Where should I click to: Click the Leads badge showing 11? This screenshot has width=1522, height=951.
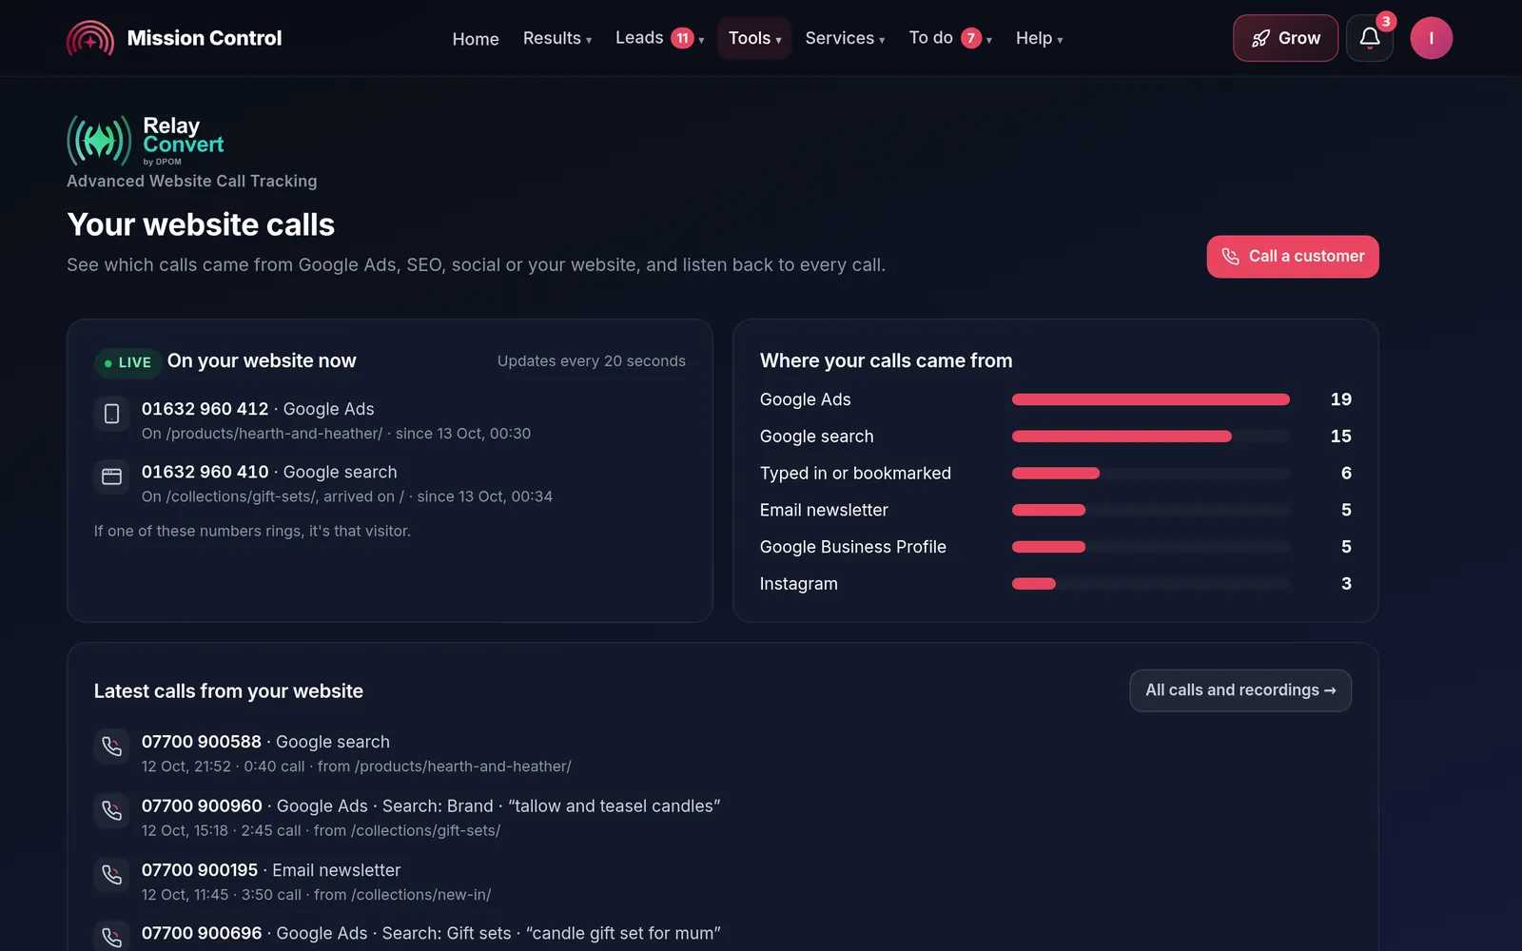coord(682,38)
